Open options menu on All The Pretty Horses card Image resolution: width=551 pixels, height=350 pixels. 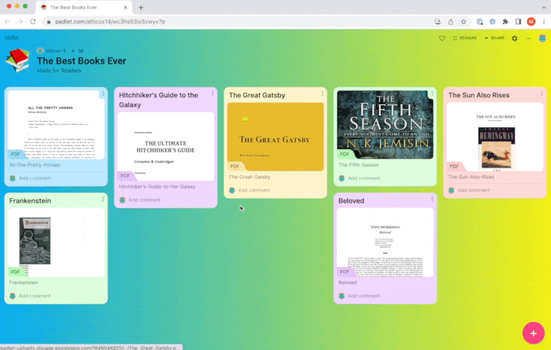[x=103, y=94]
